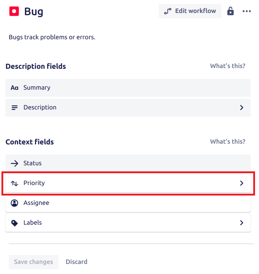The image size is (259, 274).
Task: Expand the Priority field chevron
Action: [242, 183]
